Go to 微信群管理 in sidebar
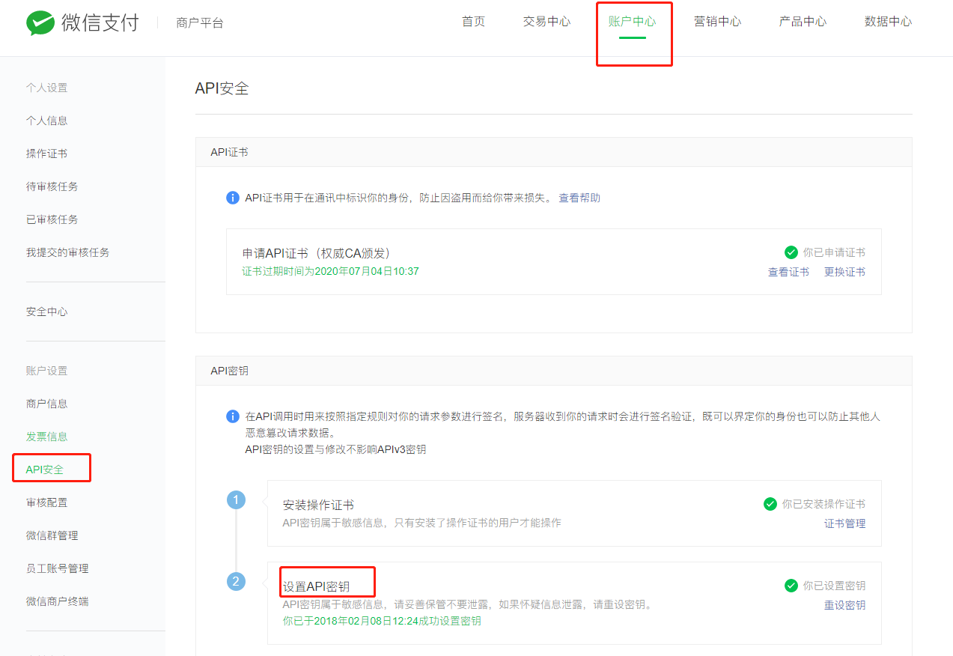Screen dimensions: 953x656 [x=52, y=535]
